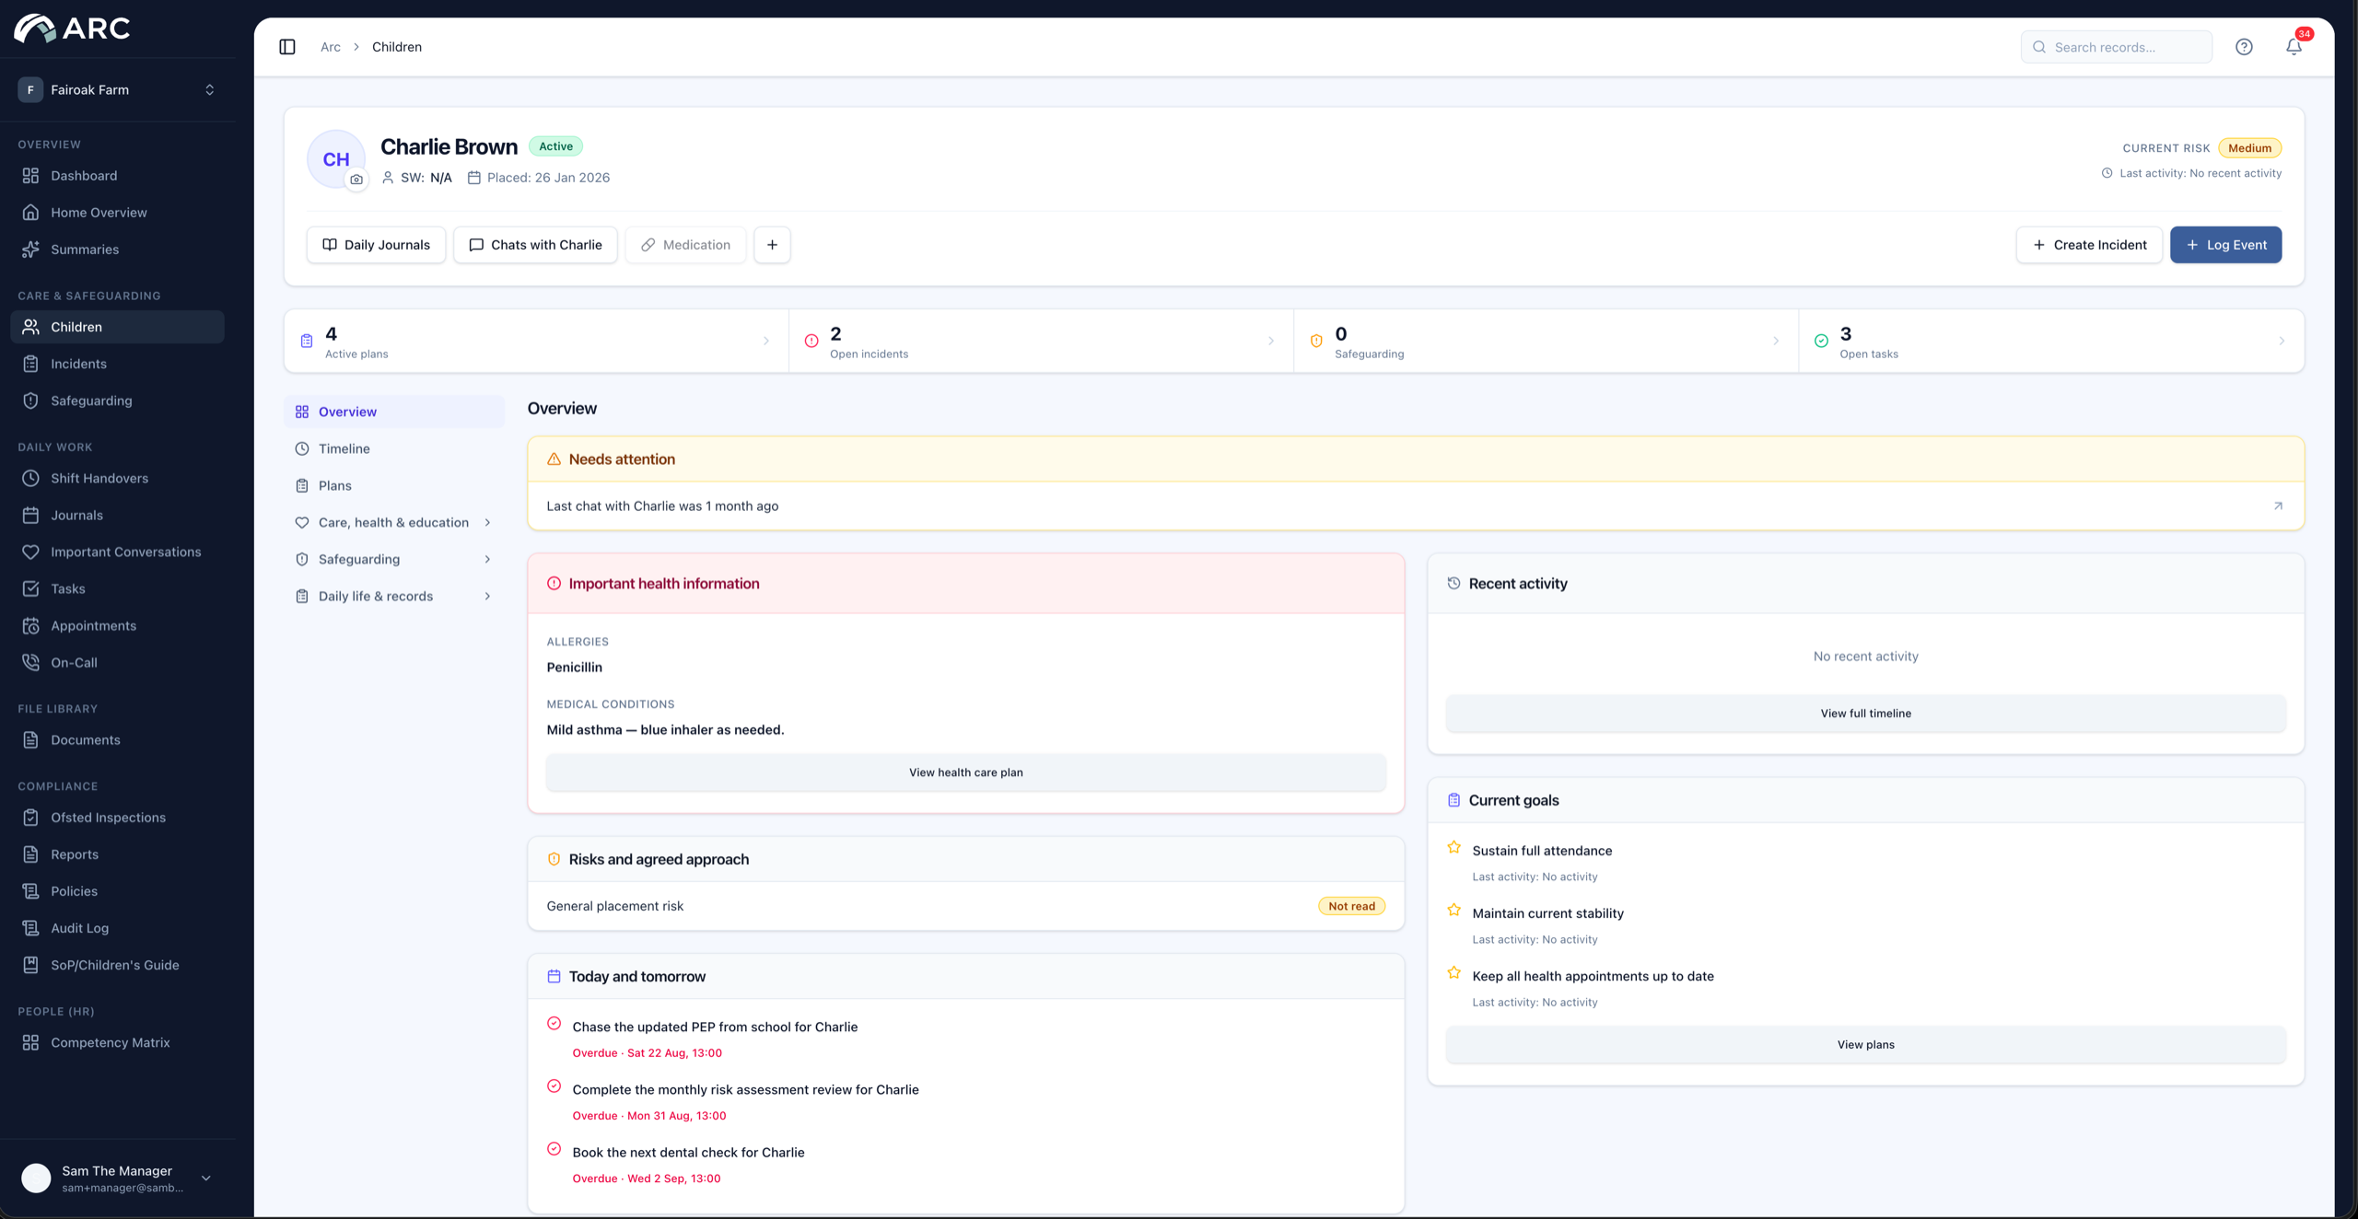2358x1219 pixels.
Task: Open the 0 Safeguarding stat card
Action: coord(1546,341)
